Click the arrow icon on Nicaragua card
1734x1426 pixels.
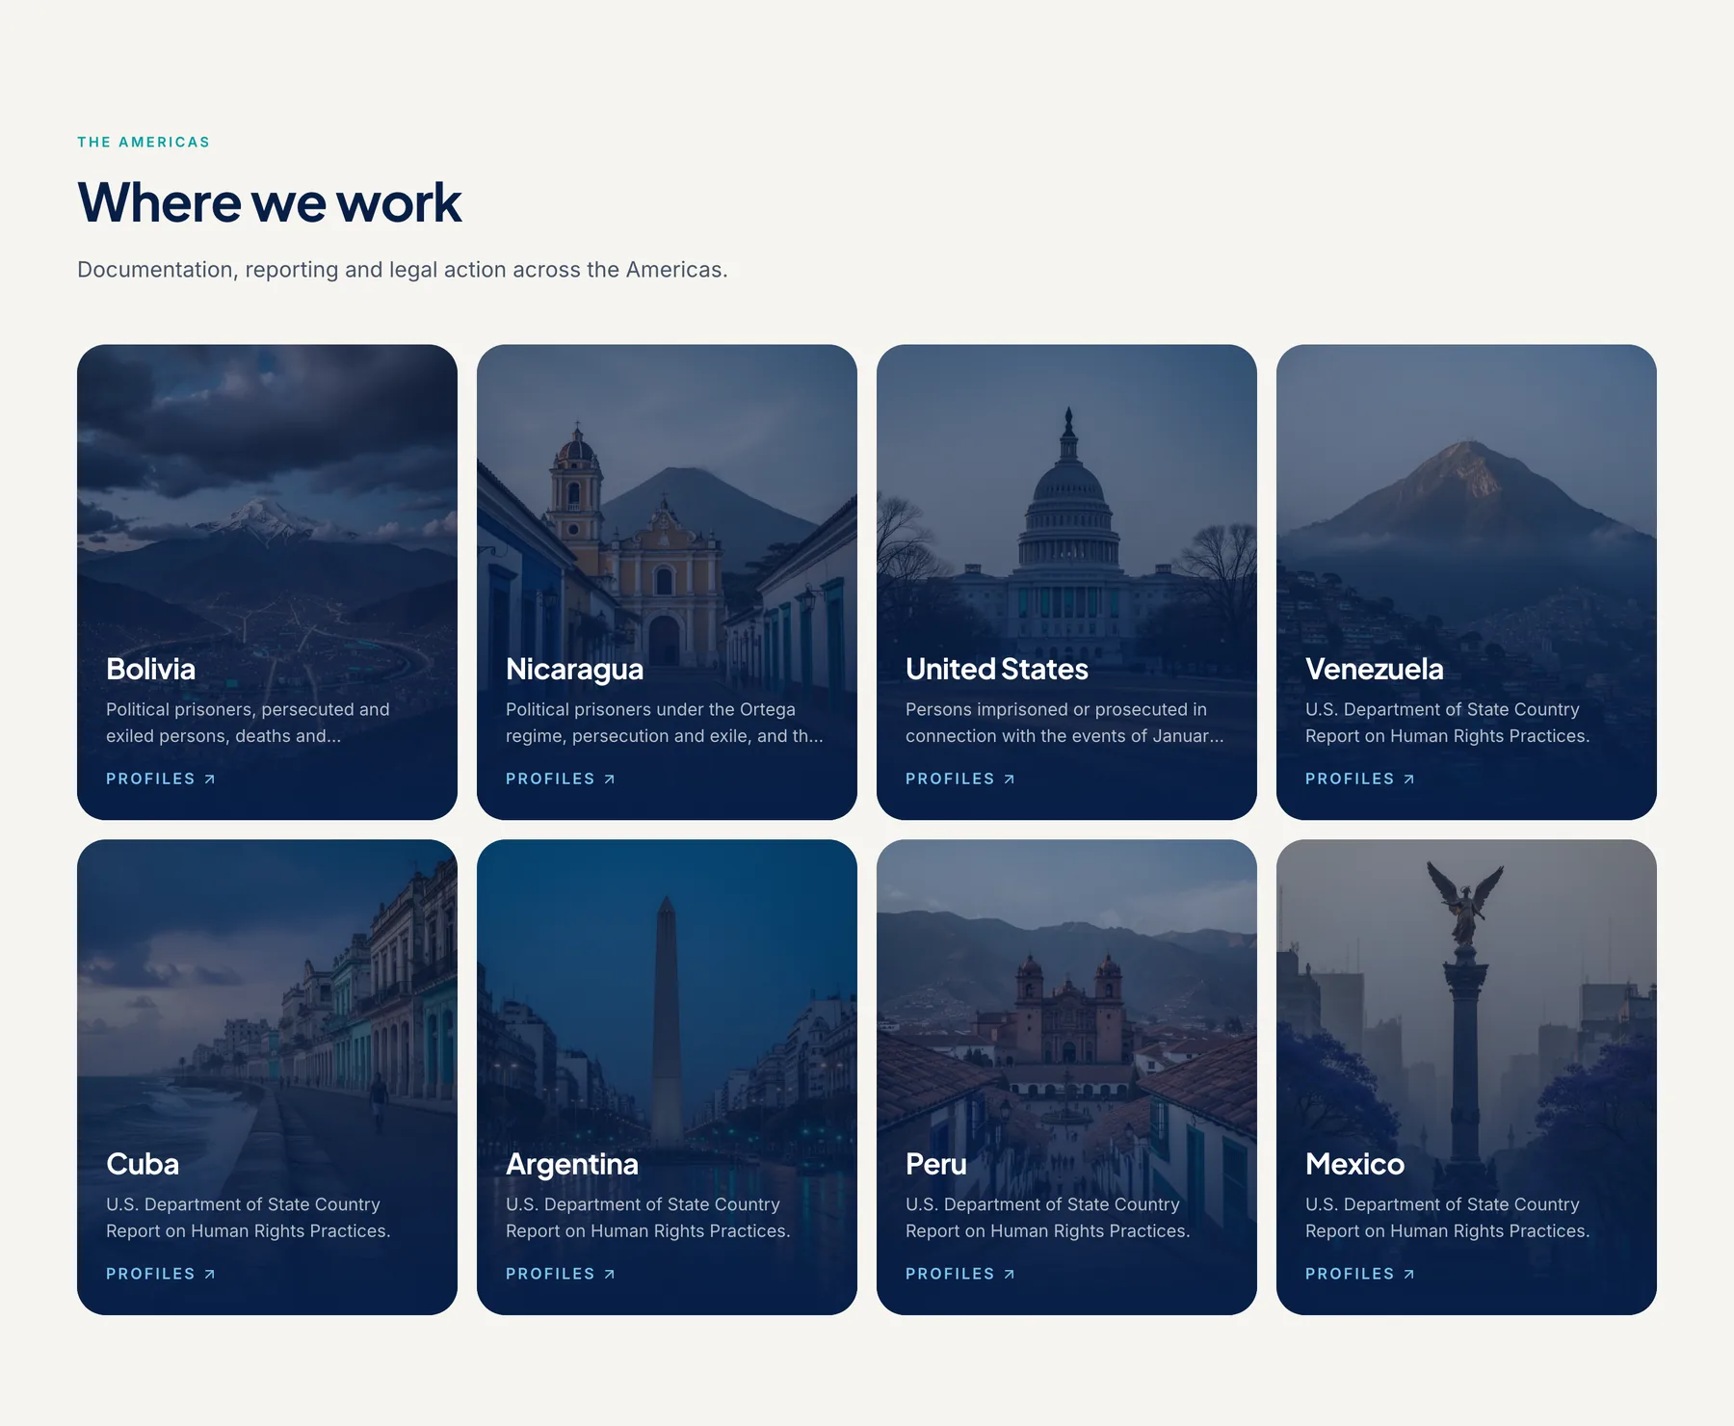click(609, 779)
